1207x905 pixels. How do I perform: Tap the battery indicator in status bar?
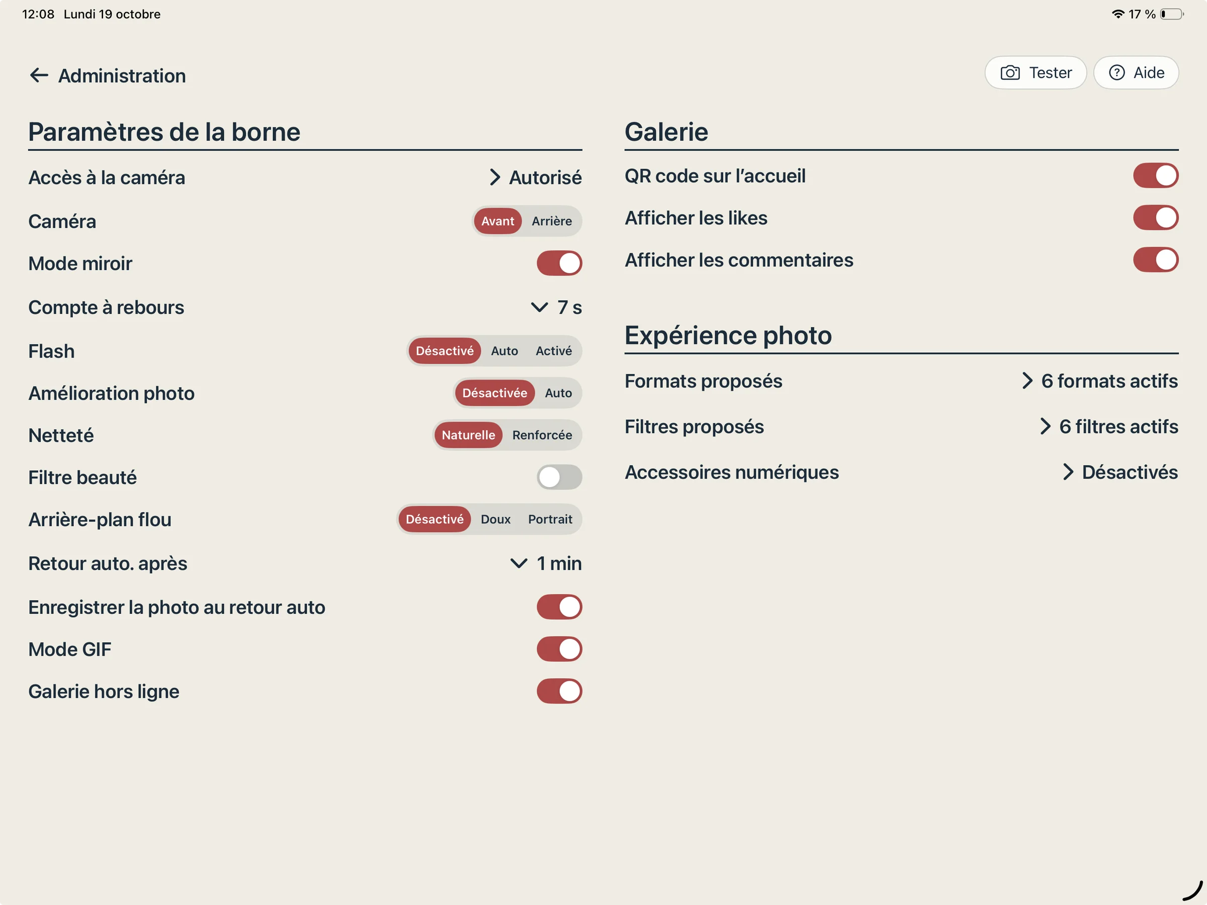pos(1171,14)
